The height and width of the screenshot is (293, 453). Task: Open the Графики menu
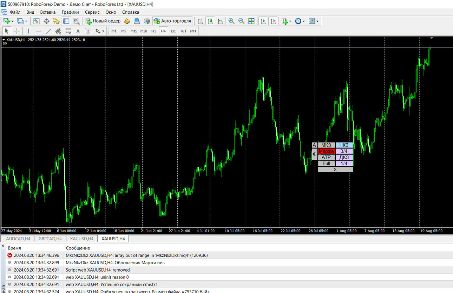point(70,12)
